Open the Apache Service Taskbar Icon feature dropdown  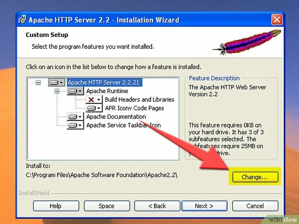click(x=75, y=125)
